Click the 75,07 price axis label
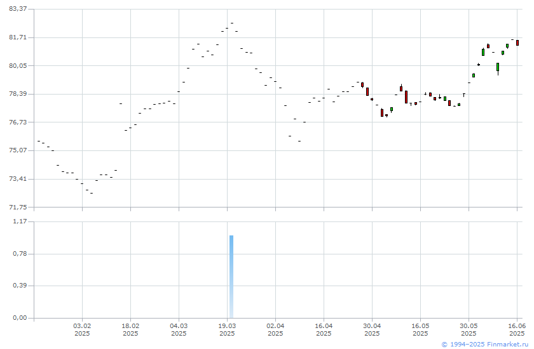This screenshot has height=349, width=534. tap(18, 150)
